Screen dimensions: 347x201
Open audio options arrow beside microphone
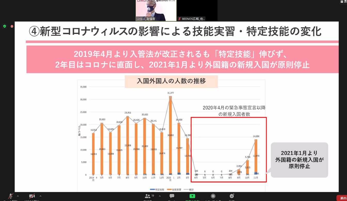point(18,196)
